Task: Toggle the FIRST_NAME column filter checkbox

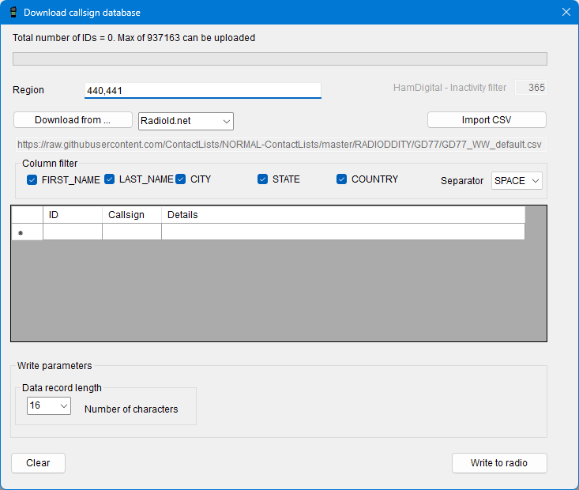Action: (32, 179)
